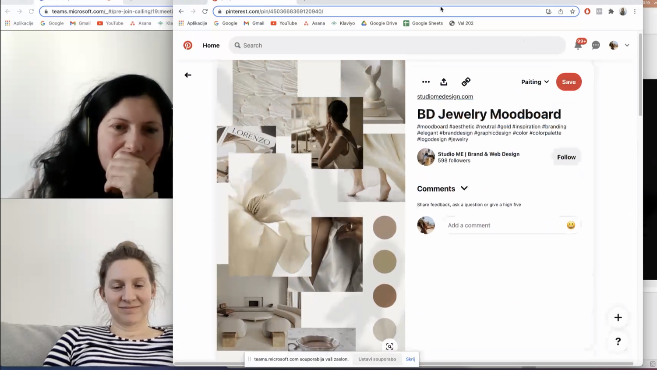Click the profile avatar in Pinterest header
The height and width of the screenshot is (370, 657).
[x=614, y=45]
